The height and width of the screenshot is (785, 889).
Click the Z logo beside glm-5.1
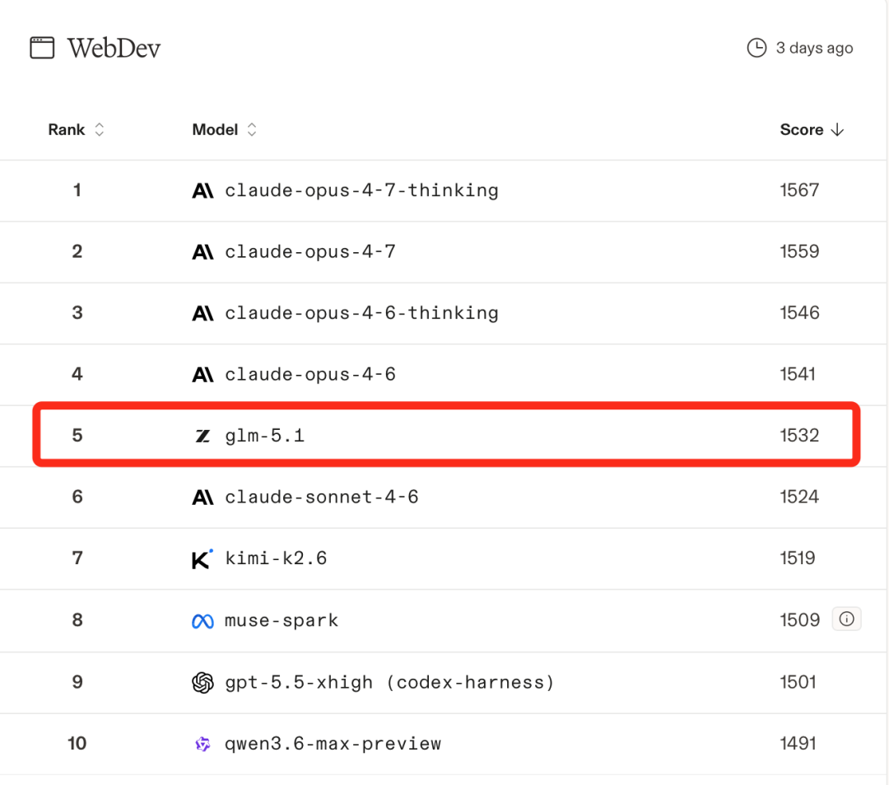(x=202, y=436)
